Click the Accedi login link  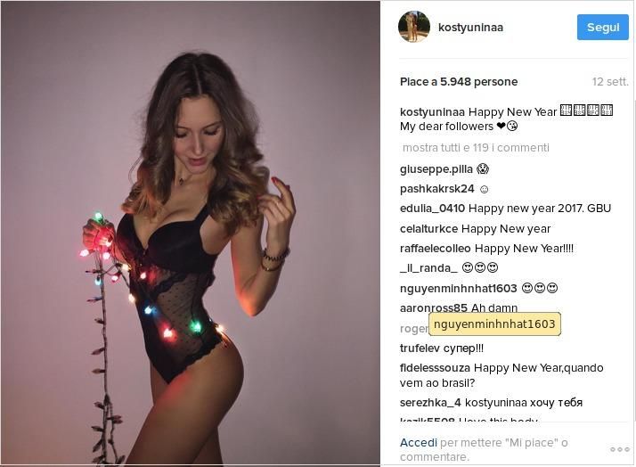(419, 443)
